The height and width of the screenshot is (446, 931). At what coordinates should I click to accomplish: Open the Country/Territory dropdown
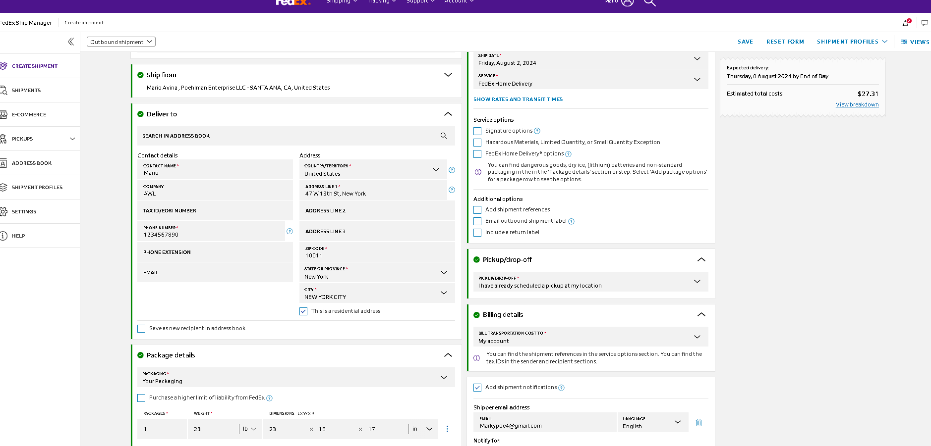[x=373, y=170]
